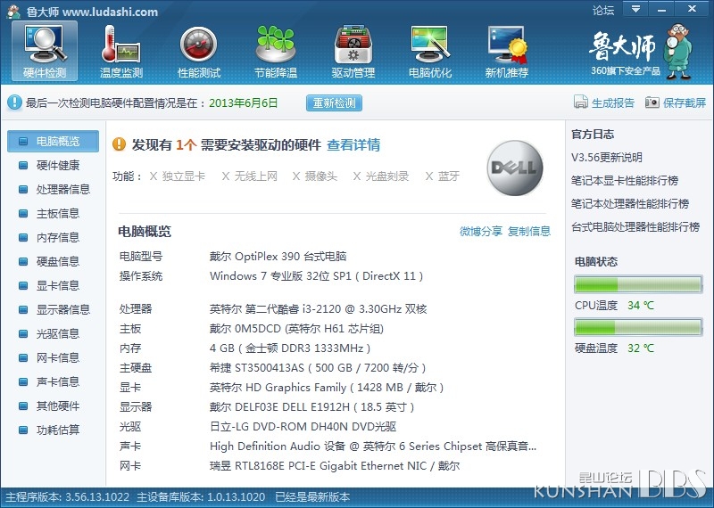Click the 戴尔 0M5DCD motherboard value

296,329
